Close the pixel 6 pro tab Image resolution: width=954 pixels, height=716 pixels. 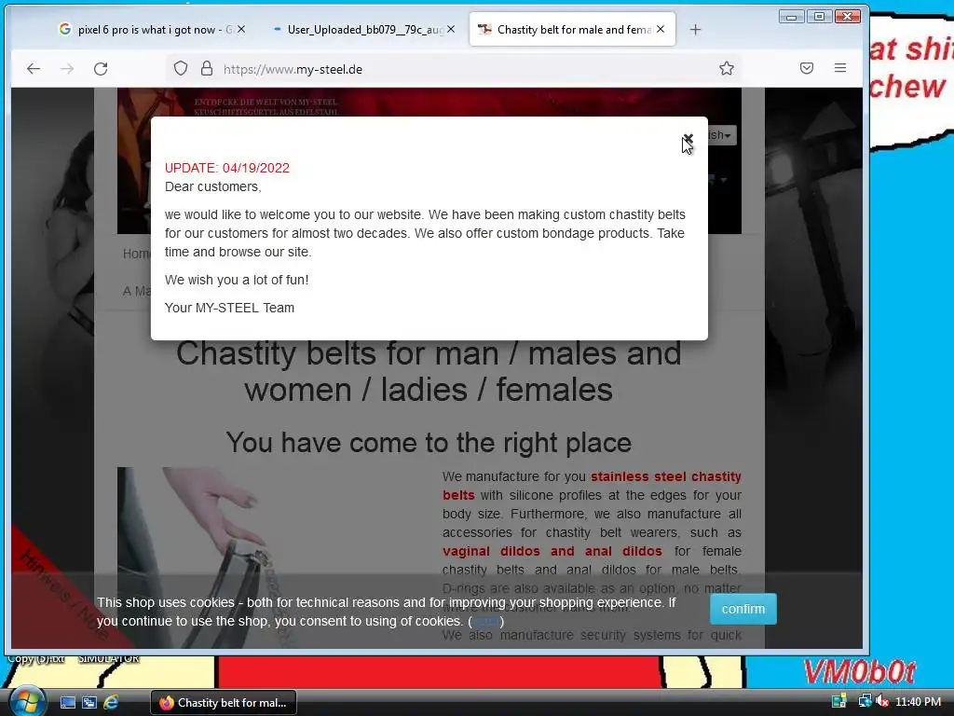pyautogui.click(x=241, y=29)
